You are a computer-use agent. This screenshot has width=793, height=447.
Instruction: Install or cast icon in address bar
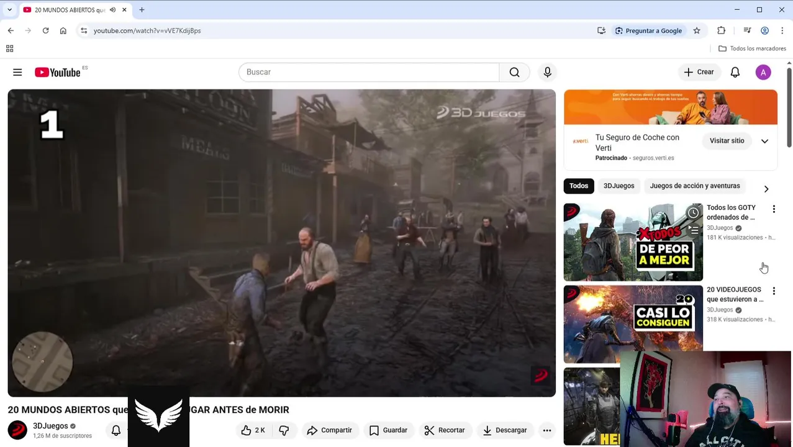point(601,30)
